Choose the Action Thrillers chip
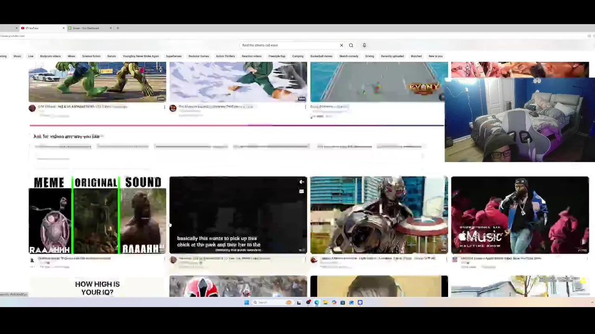 tap(225, 56)
